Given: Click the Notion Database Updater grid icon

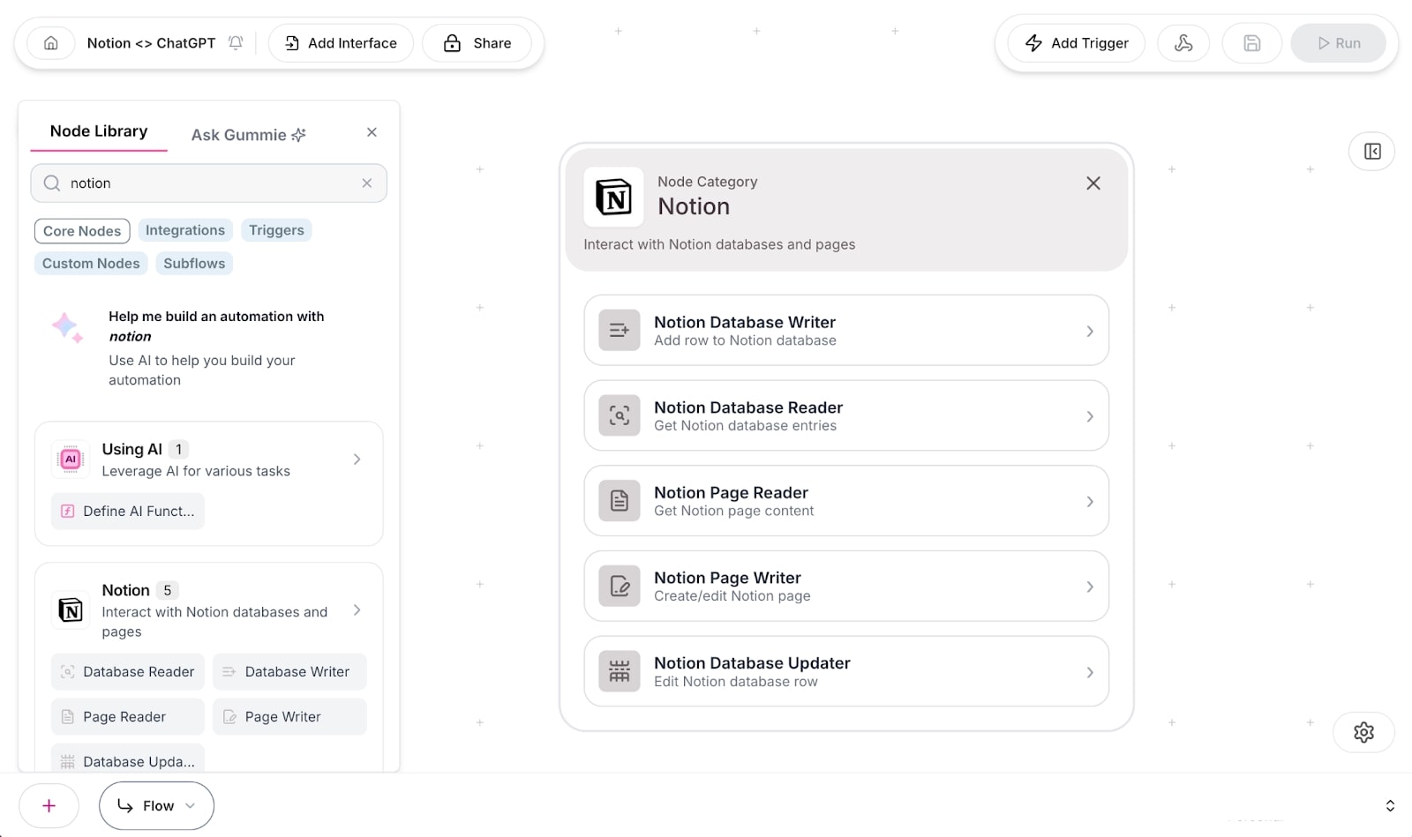Looking at the screenshot, I should click(620, 671).
